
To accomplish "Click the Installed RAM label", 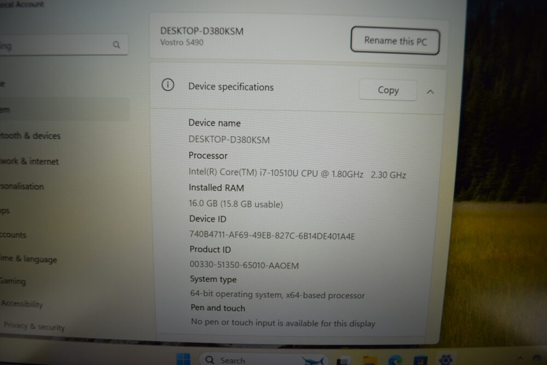I will click(216, 188).
